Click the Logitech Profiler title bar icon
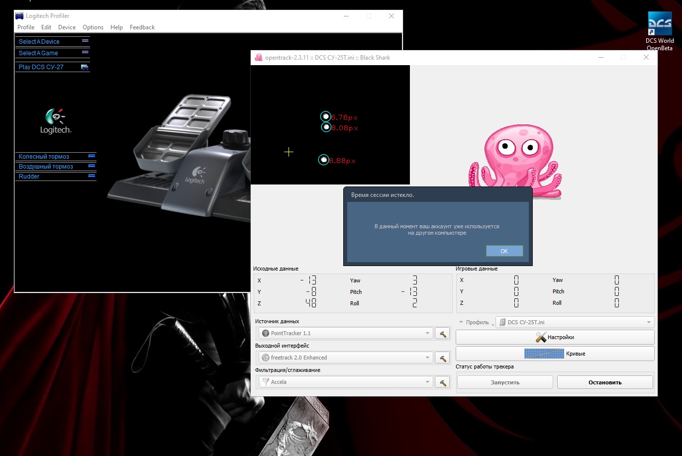The image size is (682, 456). coord(19,16)
